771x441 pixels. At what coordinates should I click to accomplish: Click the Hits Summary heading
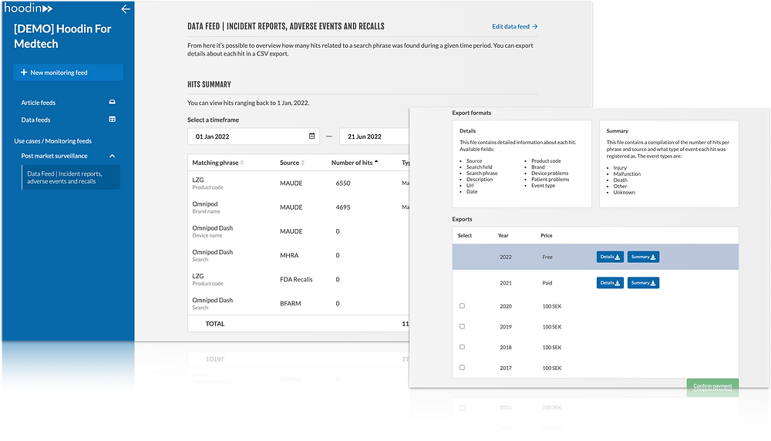(209, 85)
